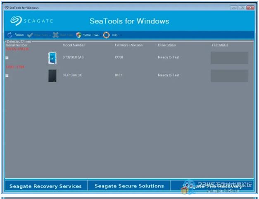Click the Rescan refresh icon
This screenshot has height=199, width=259.
point(10,35)
